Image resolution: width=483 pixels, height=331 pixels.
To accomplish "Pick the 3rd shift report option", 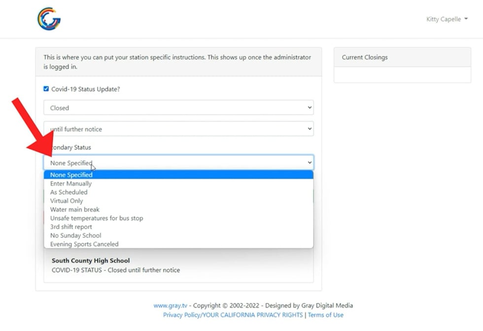I will click(71, 227).
